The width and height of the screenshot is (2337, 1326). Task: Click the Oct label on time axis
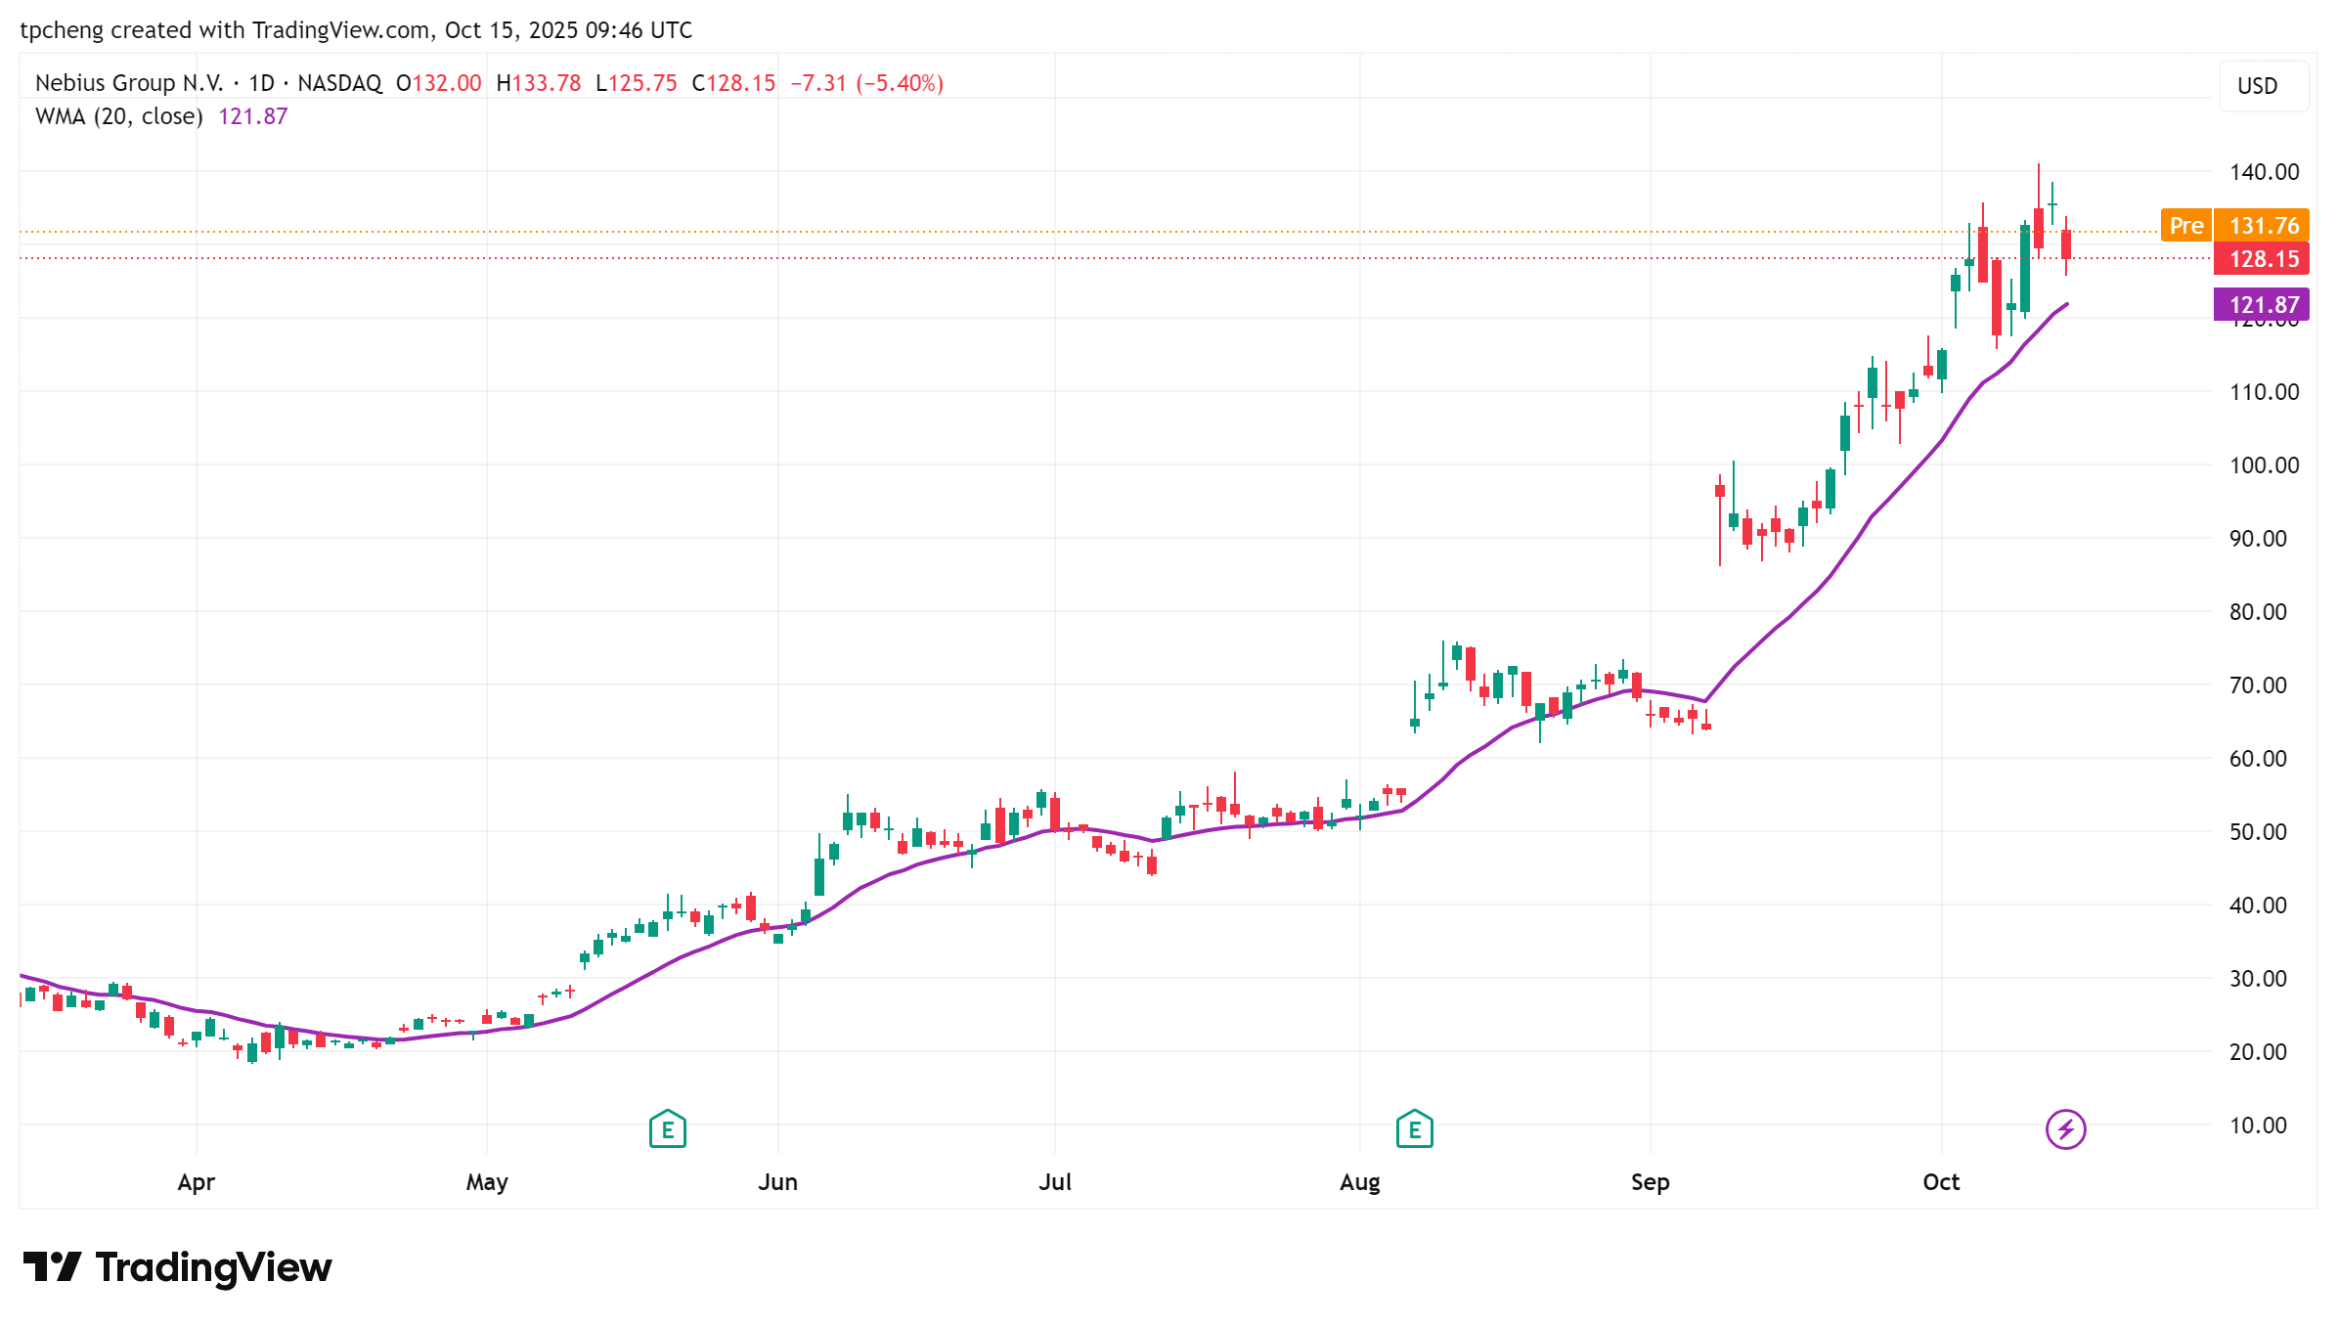click(1941, 1182)
